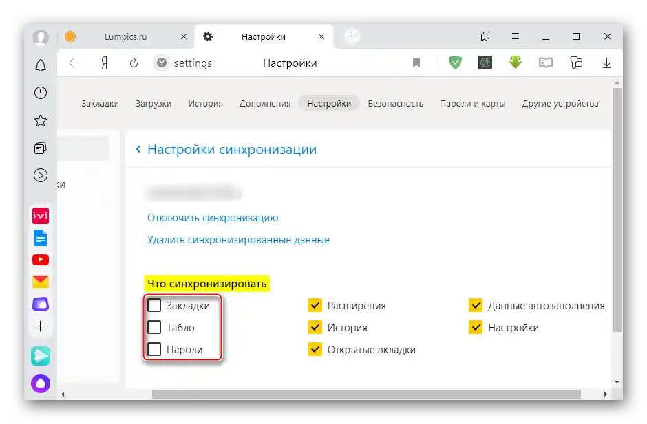The width and height of the screenshot is (647, 424).
Task: Launch YouTube from the sidebar
Action: (41, 260)
